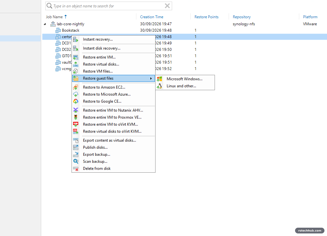
Task: Sort by the Platform column
Action: coord(310,17)
